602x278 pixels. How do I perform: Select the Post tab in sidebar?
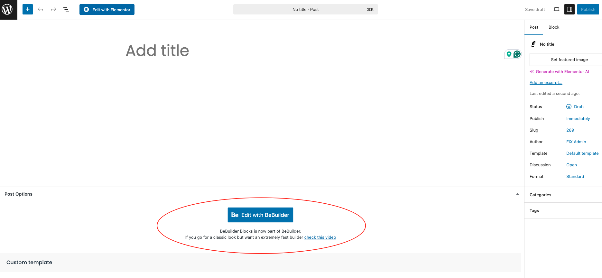pos(534,27)
